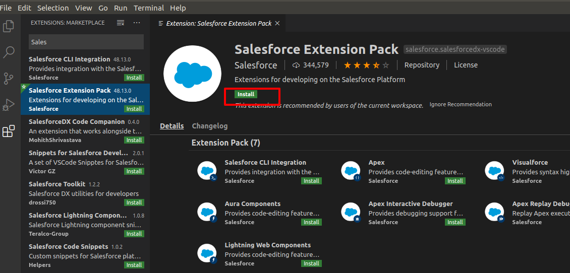Open the View menu
This screenshot has width=570, height=273.
coord(84,8)
